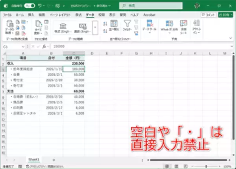Click the Undo arrow in title bar

pyautogui.click(x=40, y=6)
